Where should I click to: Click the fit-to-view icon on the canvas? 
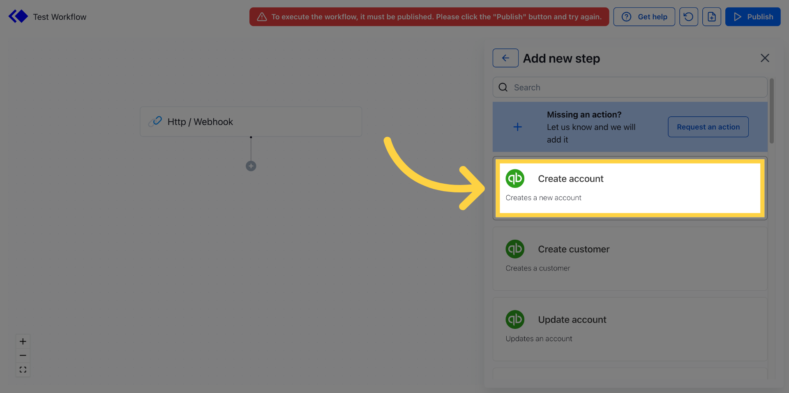23,370
